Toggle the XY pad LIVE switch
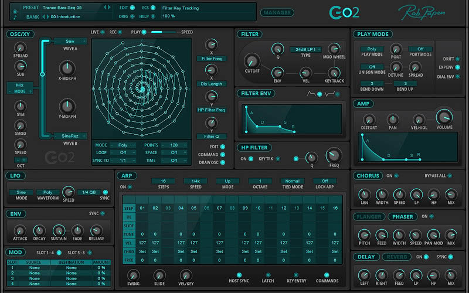 click(103, 32)
